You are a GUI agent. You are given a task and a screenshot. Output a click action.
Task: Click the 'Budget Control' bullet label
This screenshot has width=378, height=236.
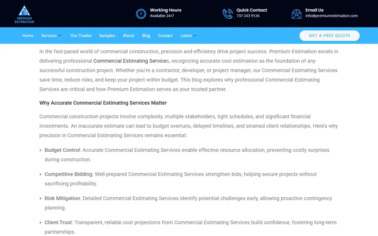(x=62, y=150)
